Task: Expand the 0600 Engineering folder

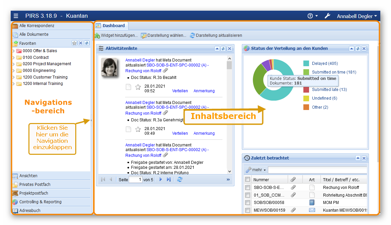Action: [14, 71]
